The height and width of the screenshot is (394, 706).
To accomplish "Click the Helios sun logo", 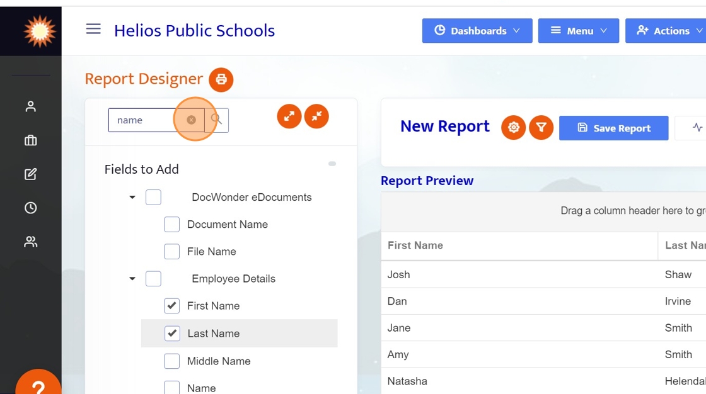I will pos(40,31).
